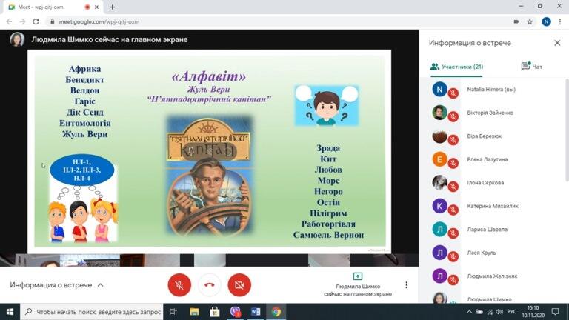
Task: Select participant Людмила Желізняк
Action: 493,276
